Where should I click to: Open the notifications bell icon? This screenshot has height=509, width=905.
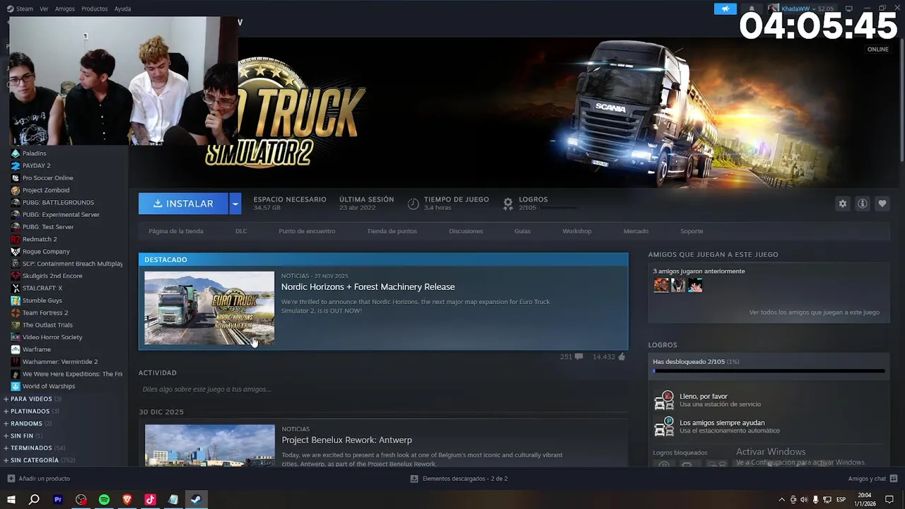coord(752,8)
